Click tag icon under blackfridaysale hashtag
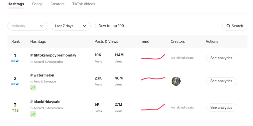Viewport: 253px width, 126px height. [x=31, y=108]
